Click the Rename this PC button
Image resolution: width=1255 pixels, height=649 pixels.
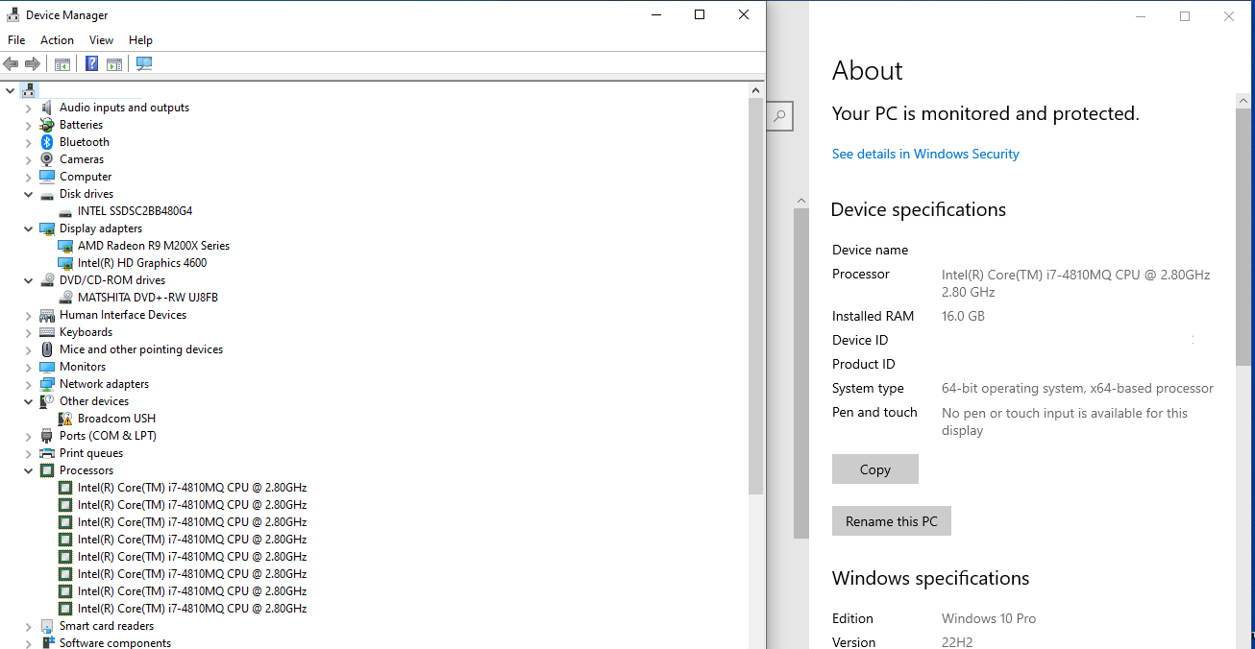(x=891, y=521)
